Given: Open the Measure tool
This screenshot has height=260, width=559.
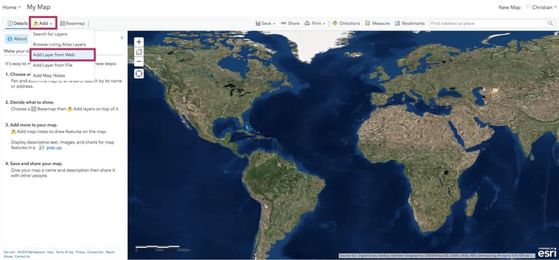Looking at the screenshot, I should 377,23.
